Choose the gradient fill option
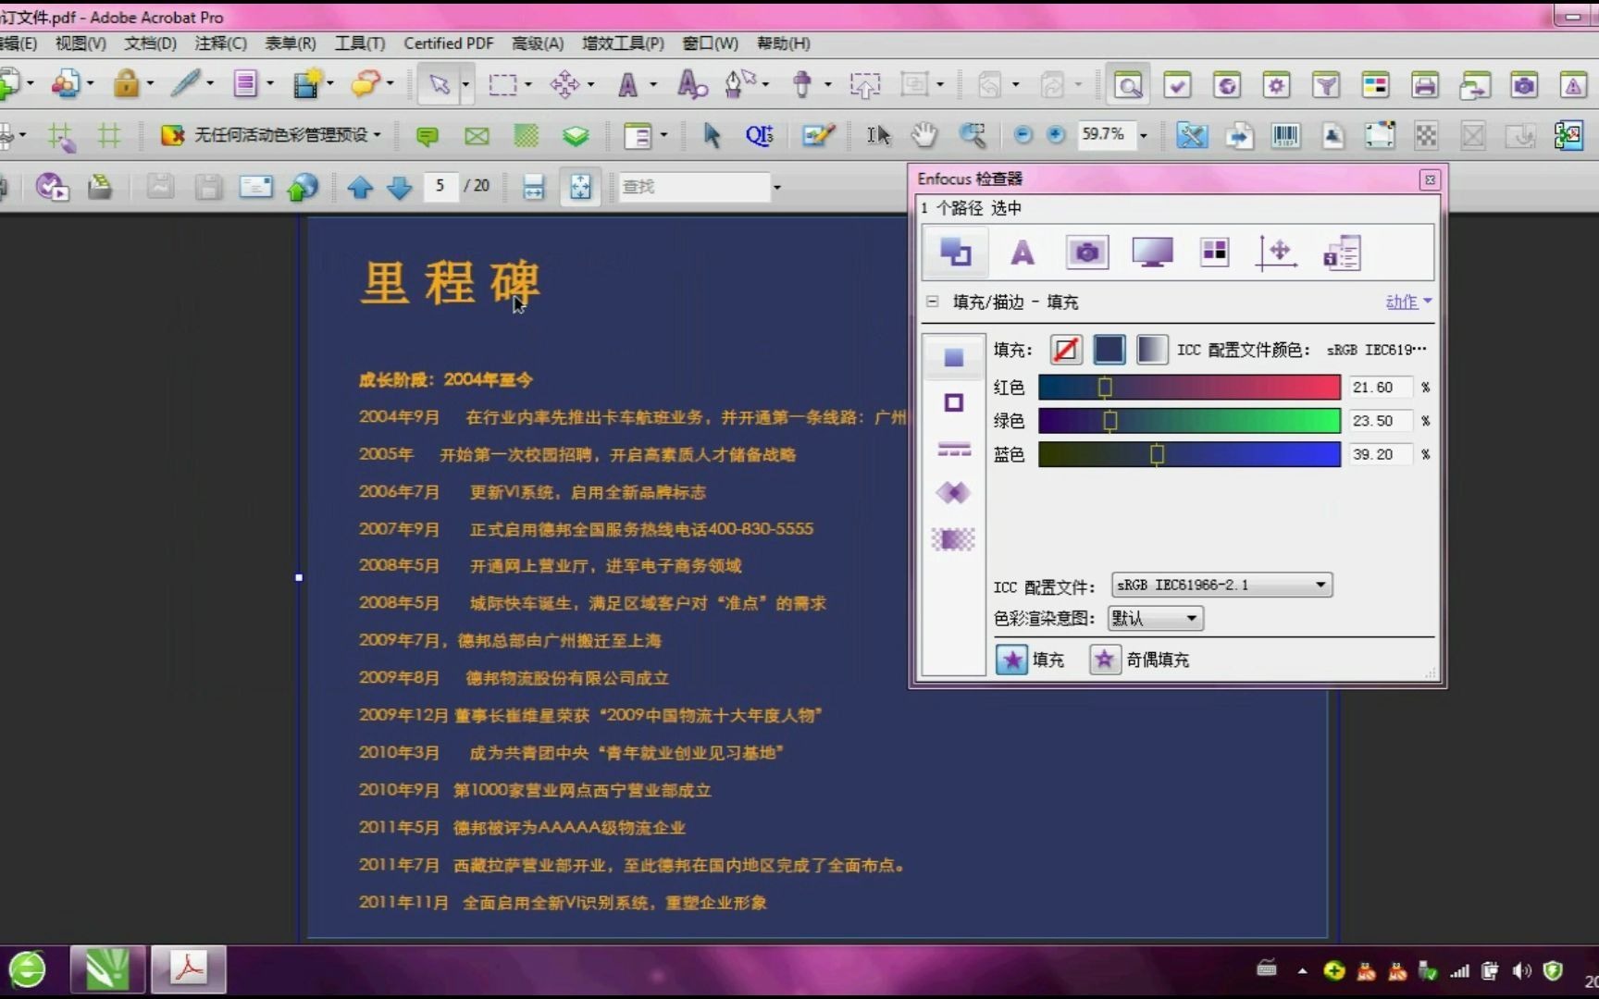The height and width of the screenshot is (999, 1599). (x=1152, y=350)
